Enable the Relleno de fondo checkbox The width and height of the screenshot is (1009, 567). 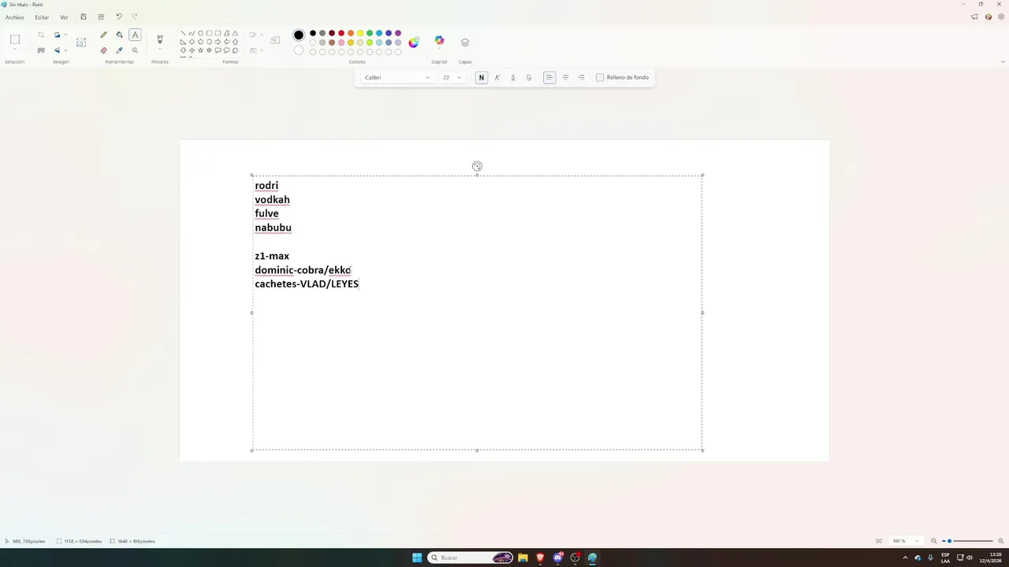click(600, 77)
